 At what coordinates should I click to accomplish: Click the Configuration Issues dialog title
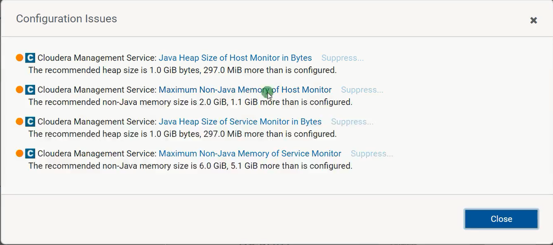[66, 19]
